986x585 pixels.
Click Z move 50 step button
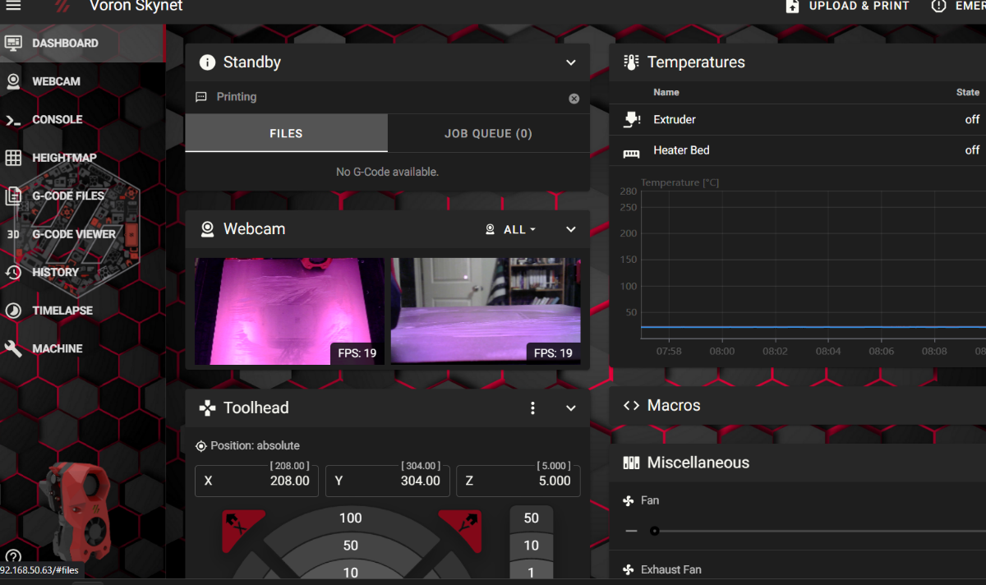click(532, 518)
